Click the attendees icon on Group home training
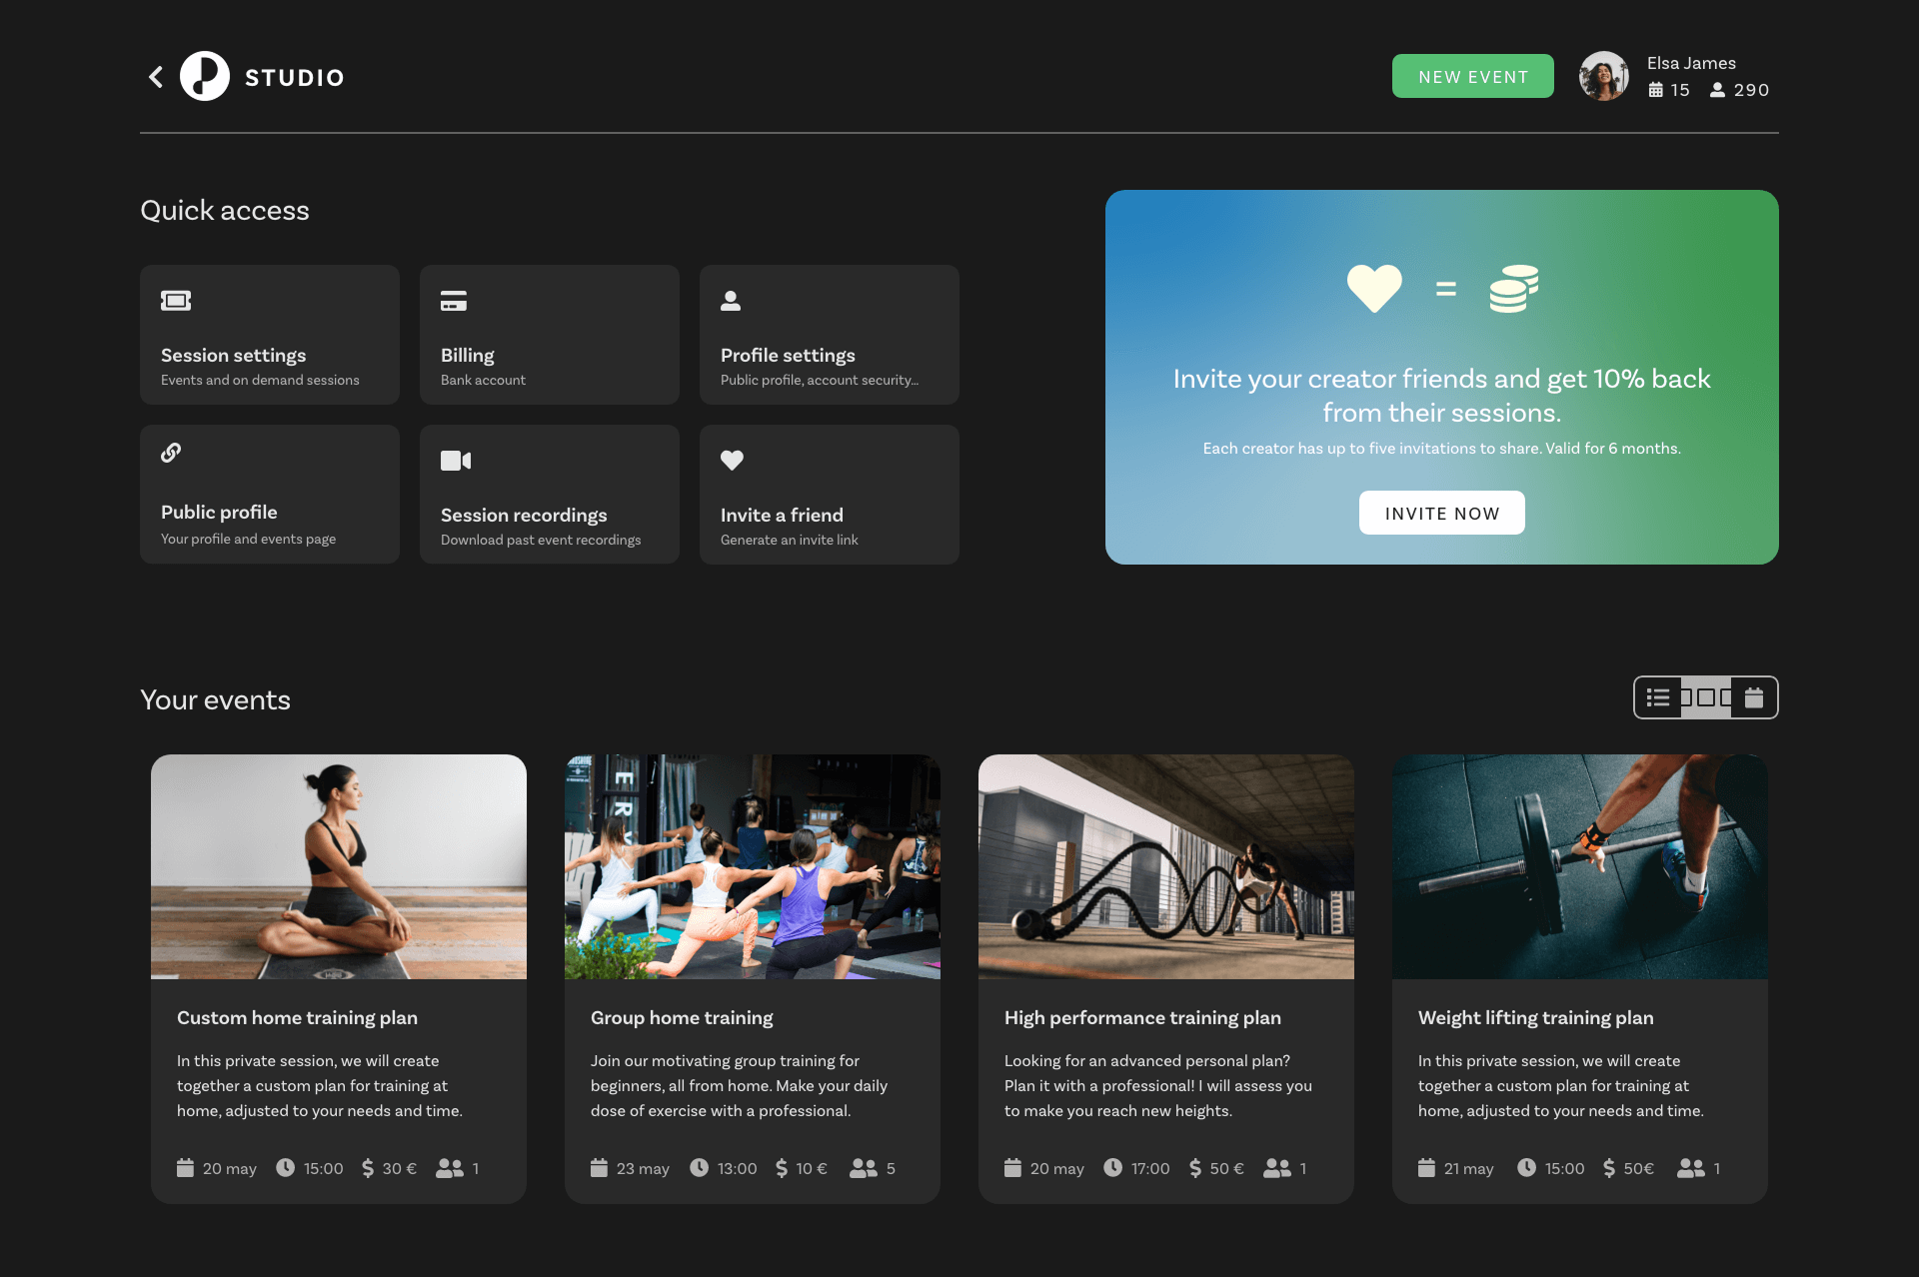The width and height of the screenshot is (1919, 1277). (863, 1167)
